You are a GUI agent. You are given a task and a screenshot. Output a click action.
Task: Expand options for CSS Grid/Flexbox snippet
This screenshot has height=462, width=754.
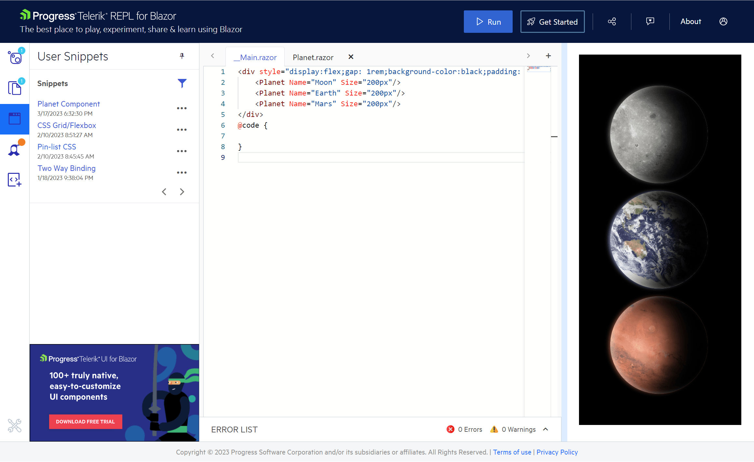click(x=182, y=130)
